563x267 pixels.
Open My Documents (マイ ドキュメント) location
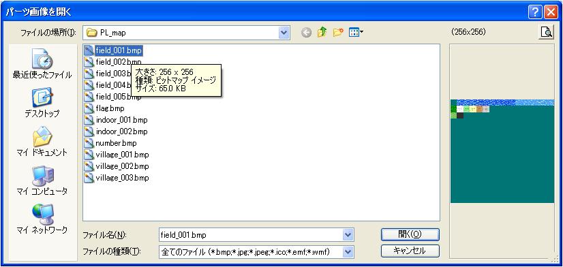click(42, 142)
